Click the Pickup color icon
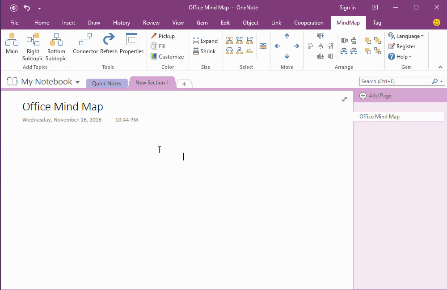447x290 pixels. 163,36
